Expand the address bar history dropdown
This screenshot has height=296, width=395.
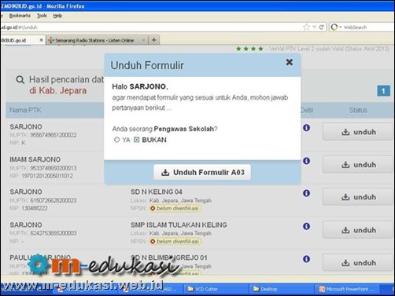click(314, 27)
